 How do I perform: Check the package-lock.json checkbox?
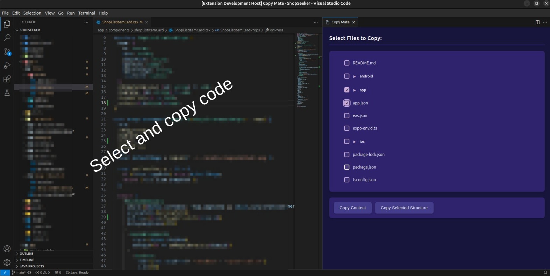click(x=347, y=154)
